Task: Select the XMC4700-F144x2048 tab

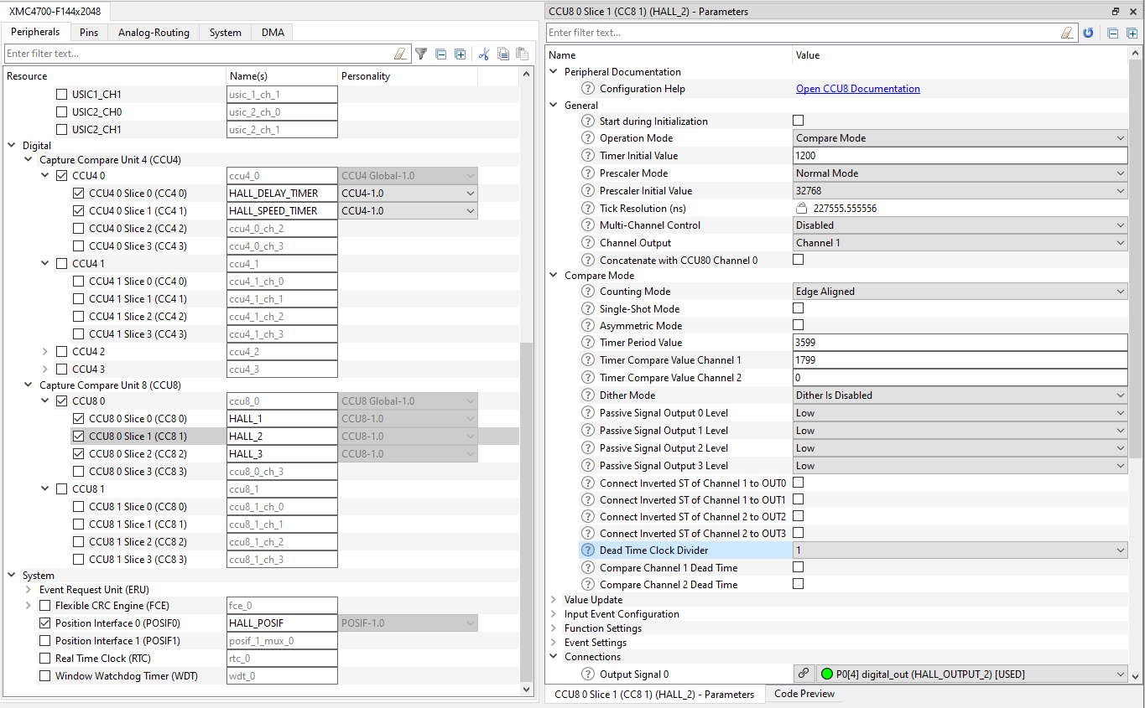Action: (x=55, y=11)
